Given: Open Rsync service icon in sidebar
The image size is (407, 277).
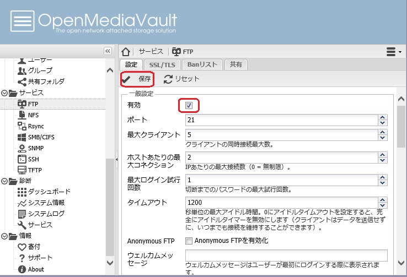Looking at the screenshot, I should pos(22,126).
